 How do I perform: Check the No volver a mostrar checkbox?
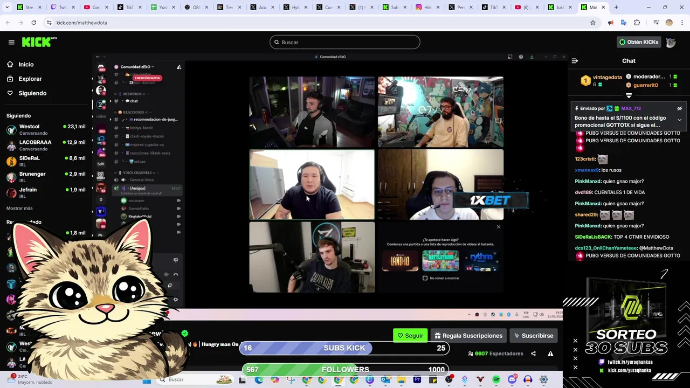pos(425,278)
